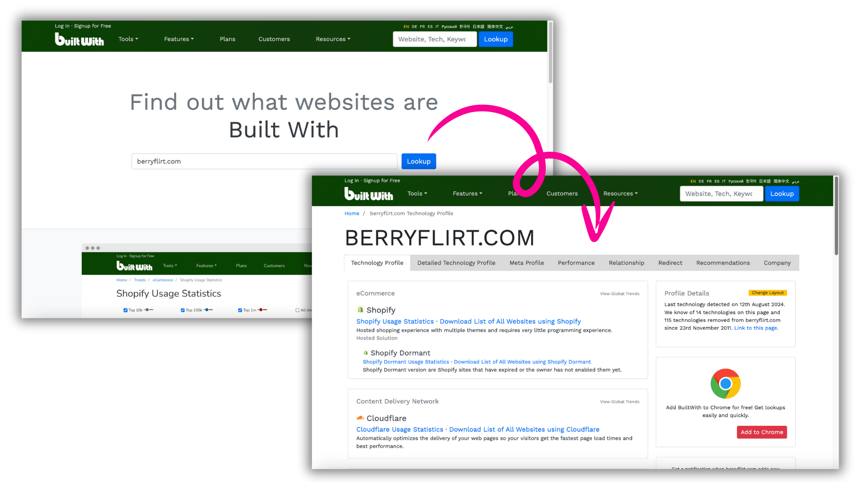
Task: Open the Company tab
Action: point(777,262)
